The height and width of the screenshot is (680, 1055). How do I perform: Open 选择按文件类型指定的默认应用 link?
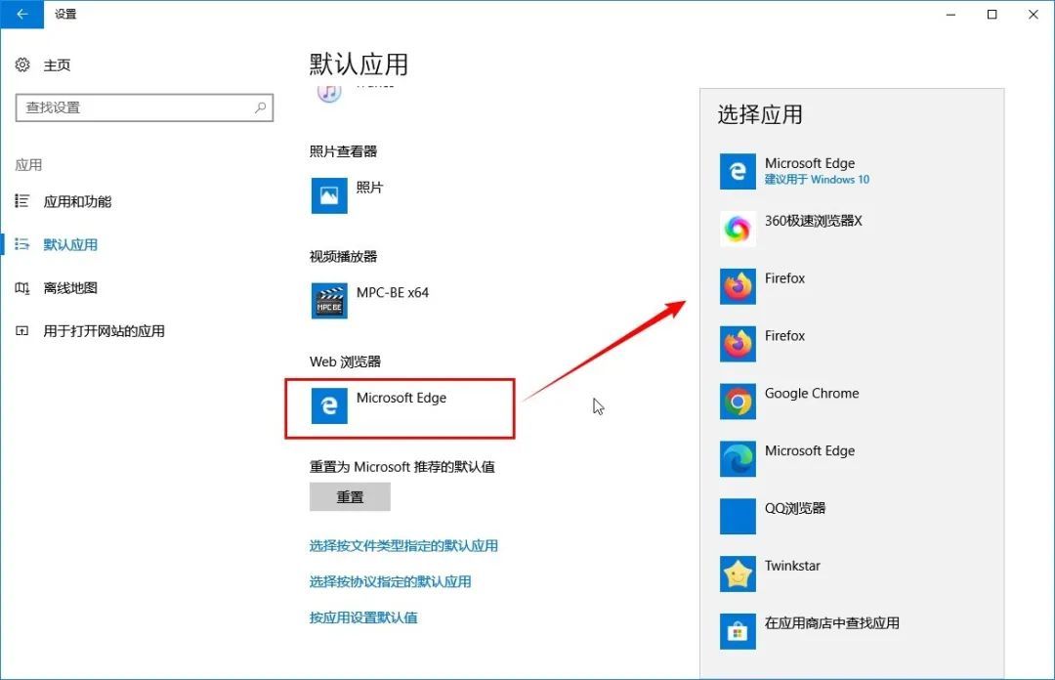[x=403, y=546]
